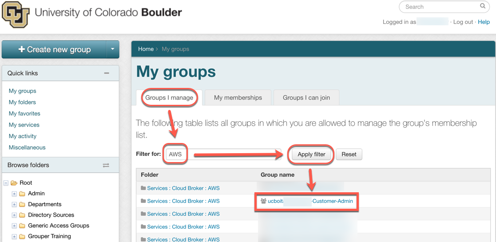Click the Filter for text field
496x242 pixels.
coord(223,155)
